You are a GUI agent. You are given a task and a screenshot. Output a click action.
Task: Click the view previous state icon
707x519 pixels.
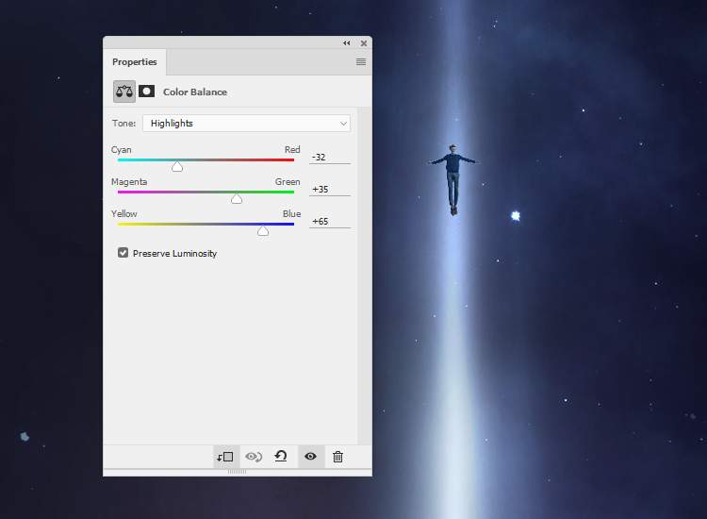pyautogui.click(x=253, y=457)
